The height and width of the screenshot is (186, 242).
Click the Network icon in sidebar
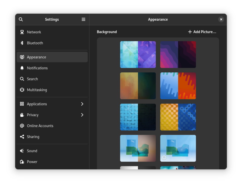click(22, 32)
